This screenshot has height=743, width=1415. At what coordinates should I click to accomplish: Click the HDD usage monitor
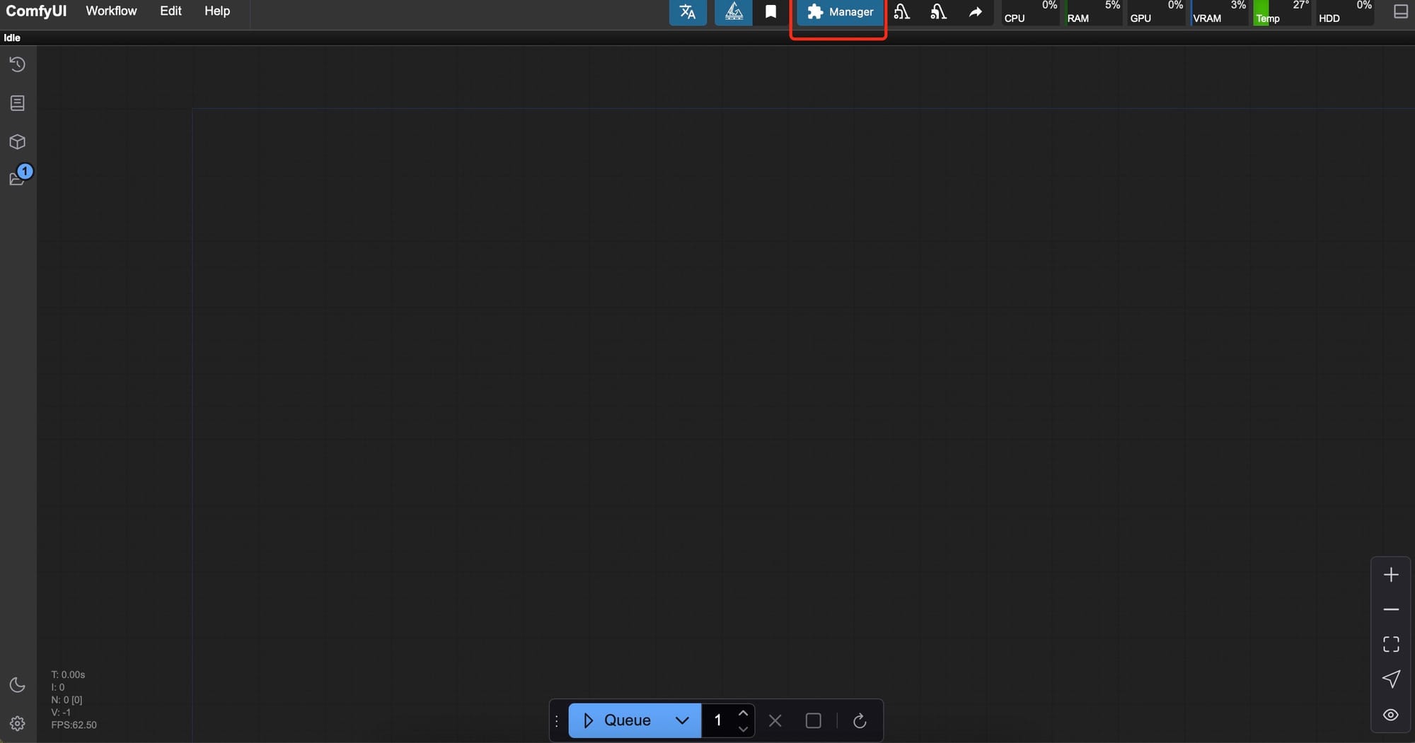[1345, 12]
